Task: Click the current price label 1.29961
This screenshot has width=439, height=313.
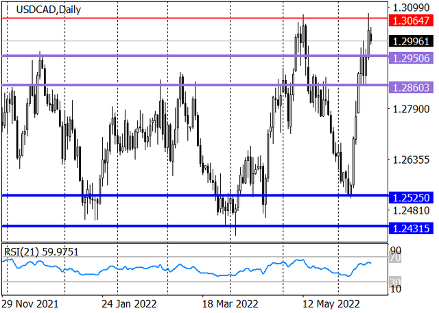Action: pos(411,41)
